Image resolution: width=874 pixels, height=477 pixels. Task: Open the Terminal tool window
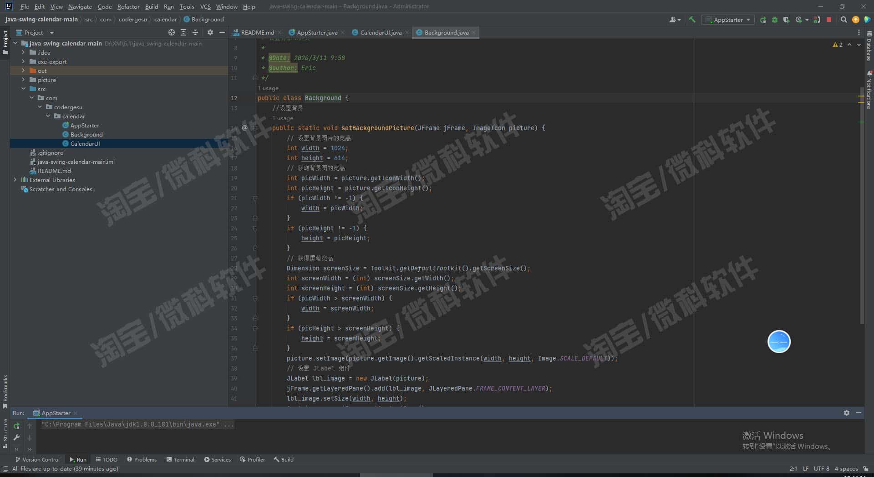pyautogui.click(x=180, y=459)
